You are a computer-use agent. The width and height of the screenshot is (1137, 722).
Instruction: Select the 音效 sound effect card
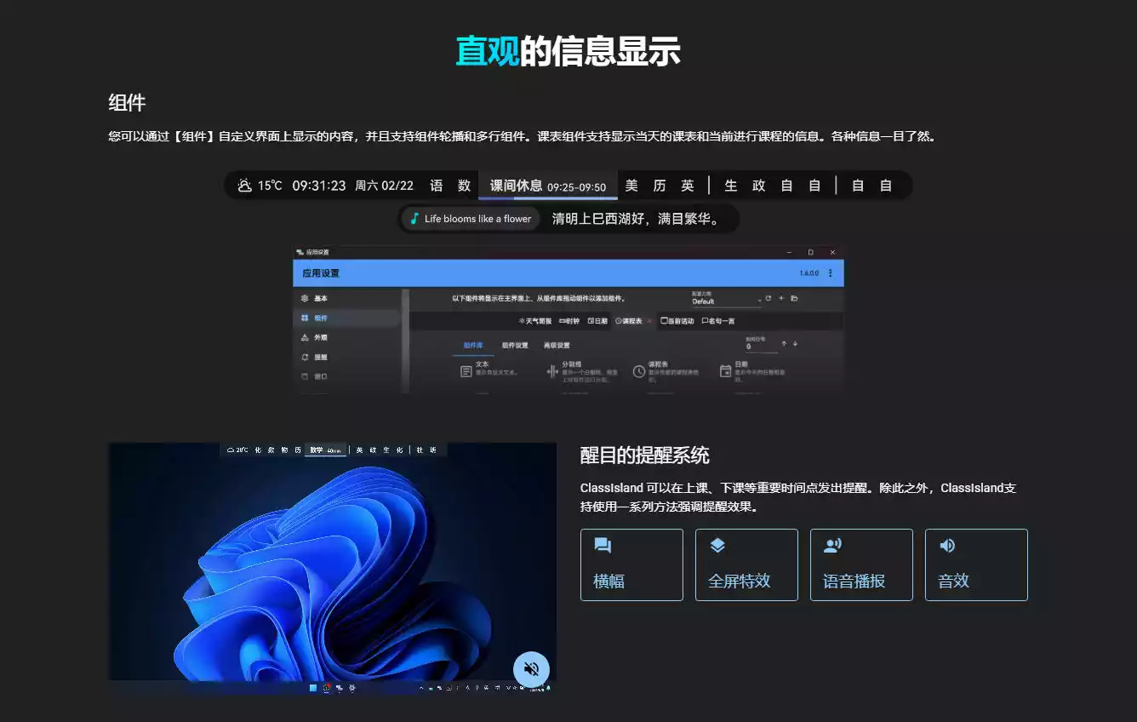pyautogui.click(x=976, y=564)
